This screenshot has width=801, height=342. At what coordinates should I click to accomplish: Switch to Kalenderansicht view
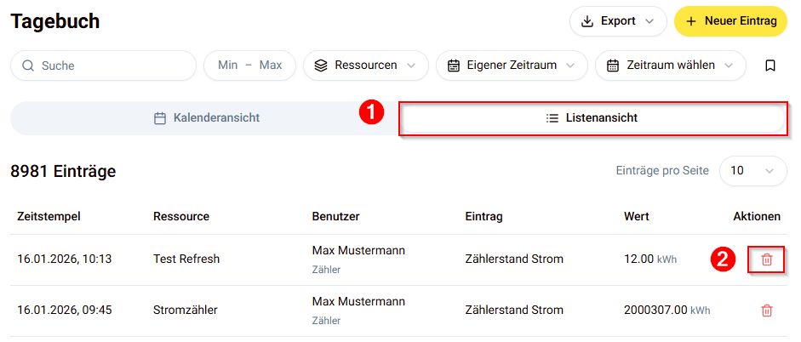(x=207, y=118)
